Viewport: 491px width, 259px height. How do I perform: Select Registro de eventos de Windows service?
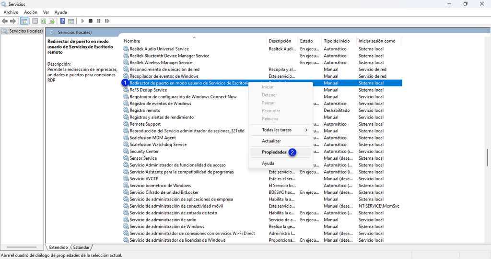pyautogui.click(x=160, y=104)
